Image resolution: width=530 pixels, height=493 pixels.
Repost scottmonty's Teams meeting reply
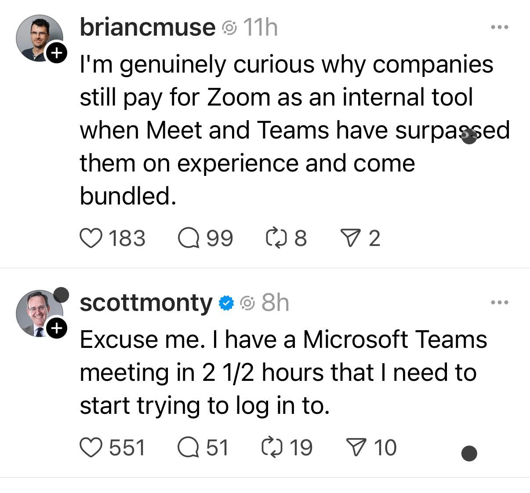(272, 447)
